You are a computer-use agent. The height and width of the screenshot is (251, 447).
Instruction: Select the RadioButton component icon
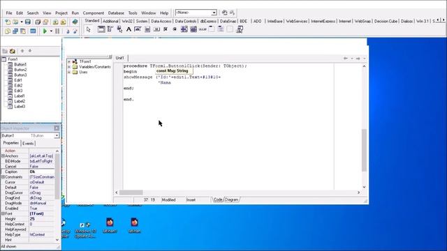click(x=175, y=29)
